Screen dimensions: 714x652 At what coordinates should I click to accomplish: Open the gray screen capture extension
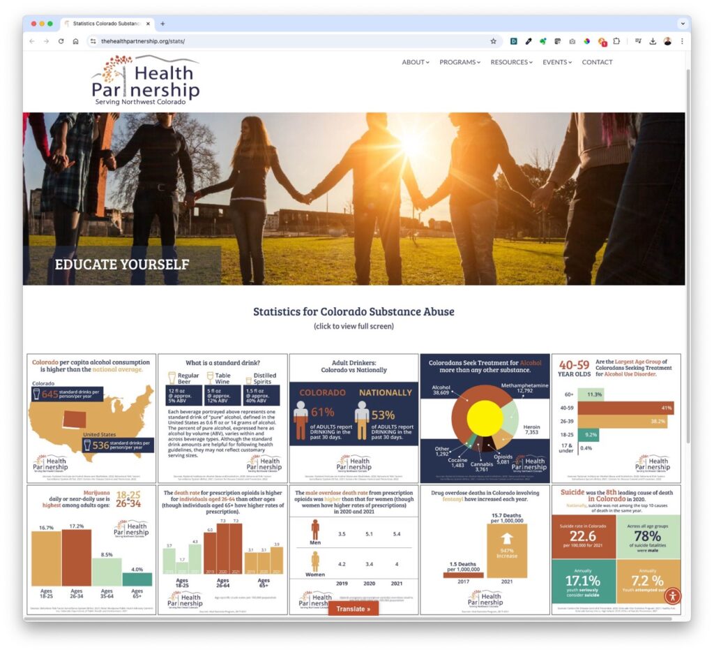(x=557, y=41)
